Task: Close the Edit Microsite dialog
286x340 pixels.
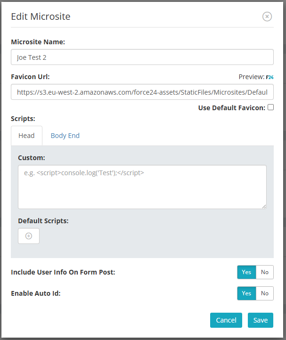Action: click(x=267, y=16)
